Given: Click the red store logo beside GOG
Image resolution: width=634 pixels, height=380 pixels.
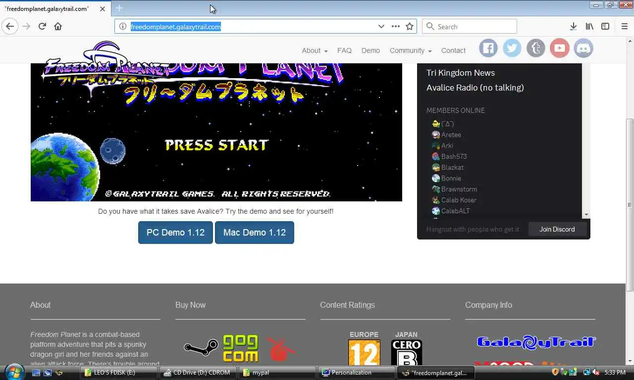Looking at the screenshot, I should point(280,349).
